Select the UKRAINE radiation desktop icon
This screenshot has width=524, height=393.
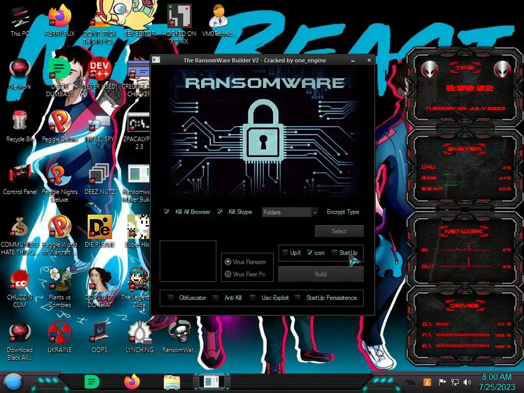[x=59, y=338]
